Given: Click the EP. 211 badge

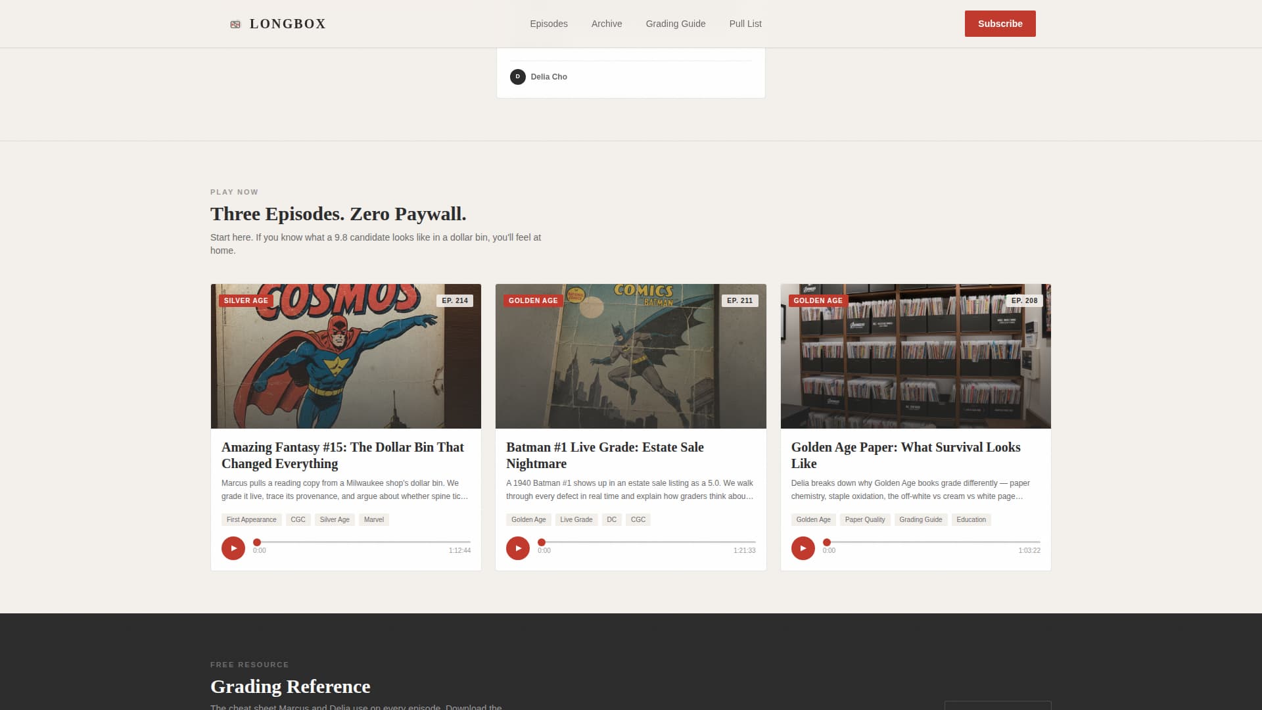Looking at the screenshot, I should point(739,300).
